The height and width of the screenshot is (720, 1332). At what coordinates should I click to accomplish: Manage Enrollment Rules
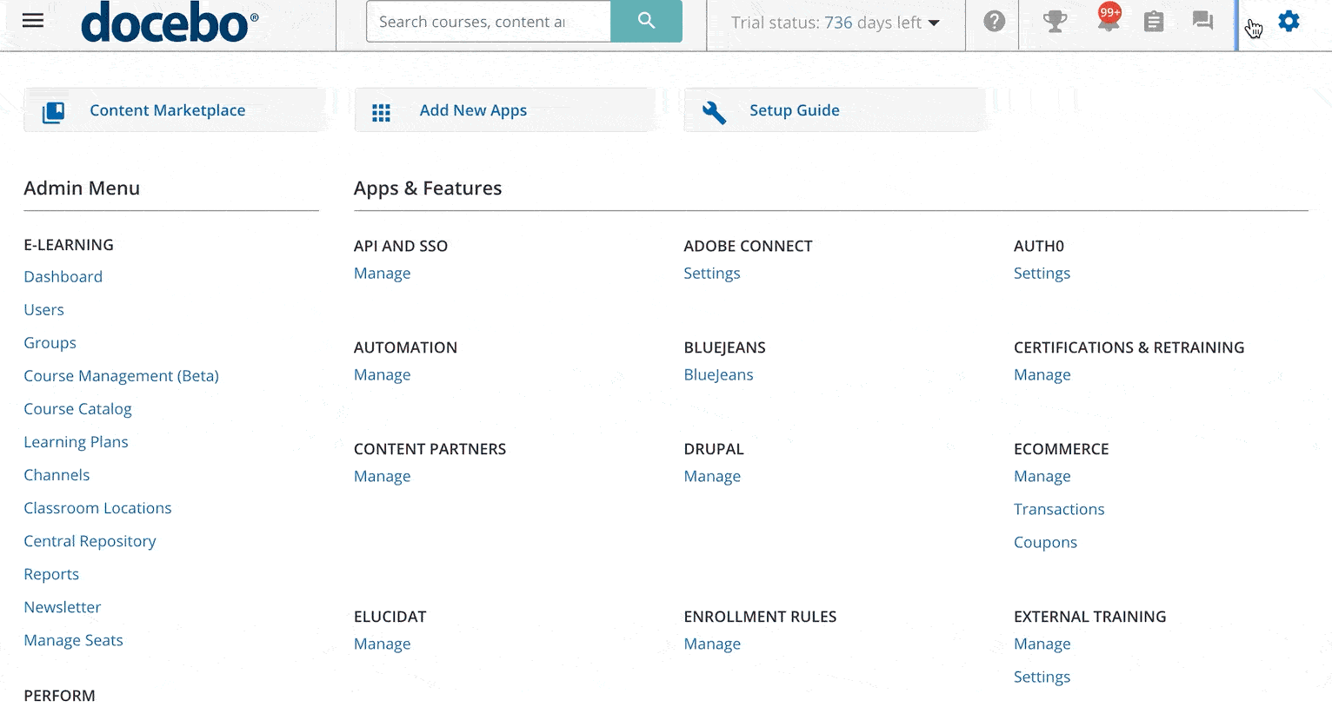click(x=712, y=644)
